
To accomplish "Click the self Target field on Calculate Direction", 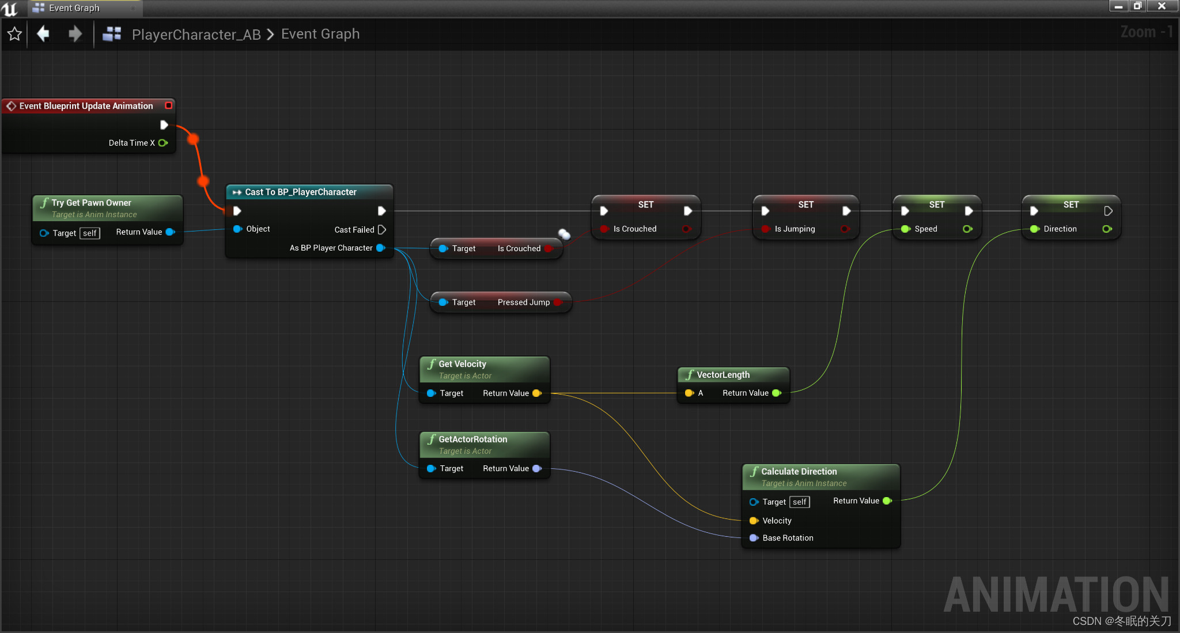I will (x=800, y=502).
